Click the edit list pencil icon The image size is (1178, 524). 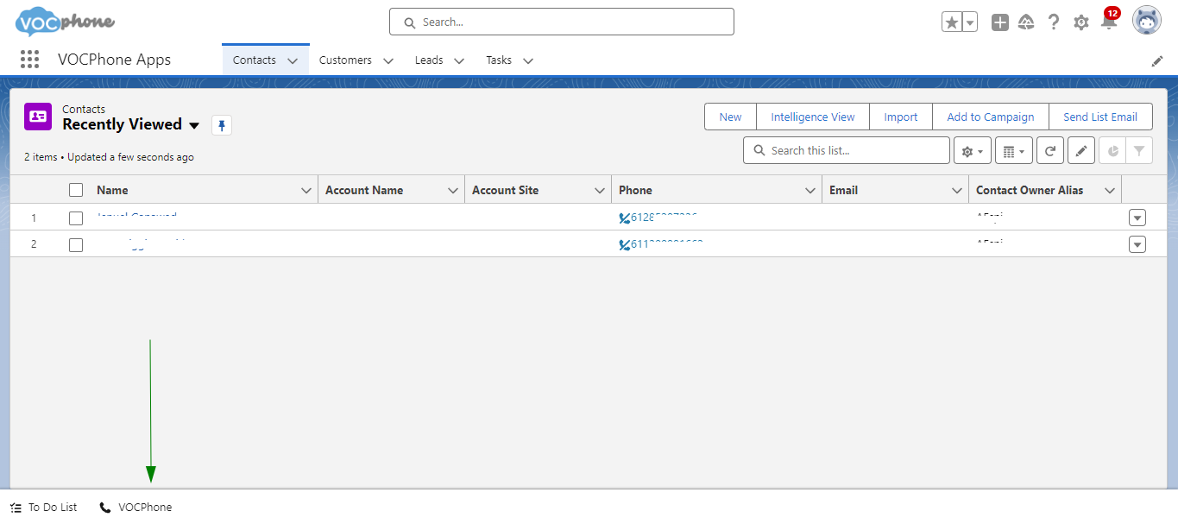(x=1081, y=151)
